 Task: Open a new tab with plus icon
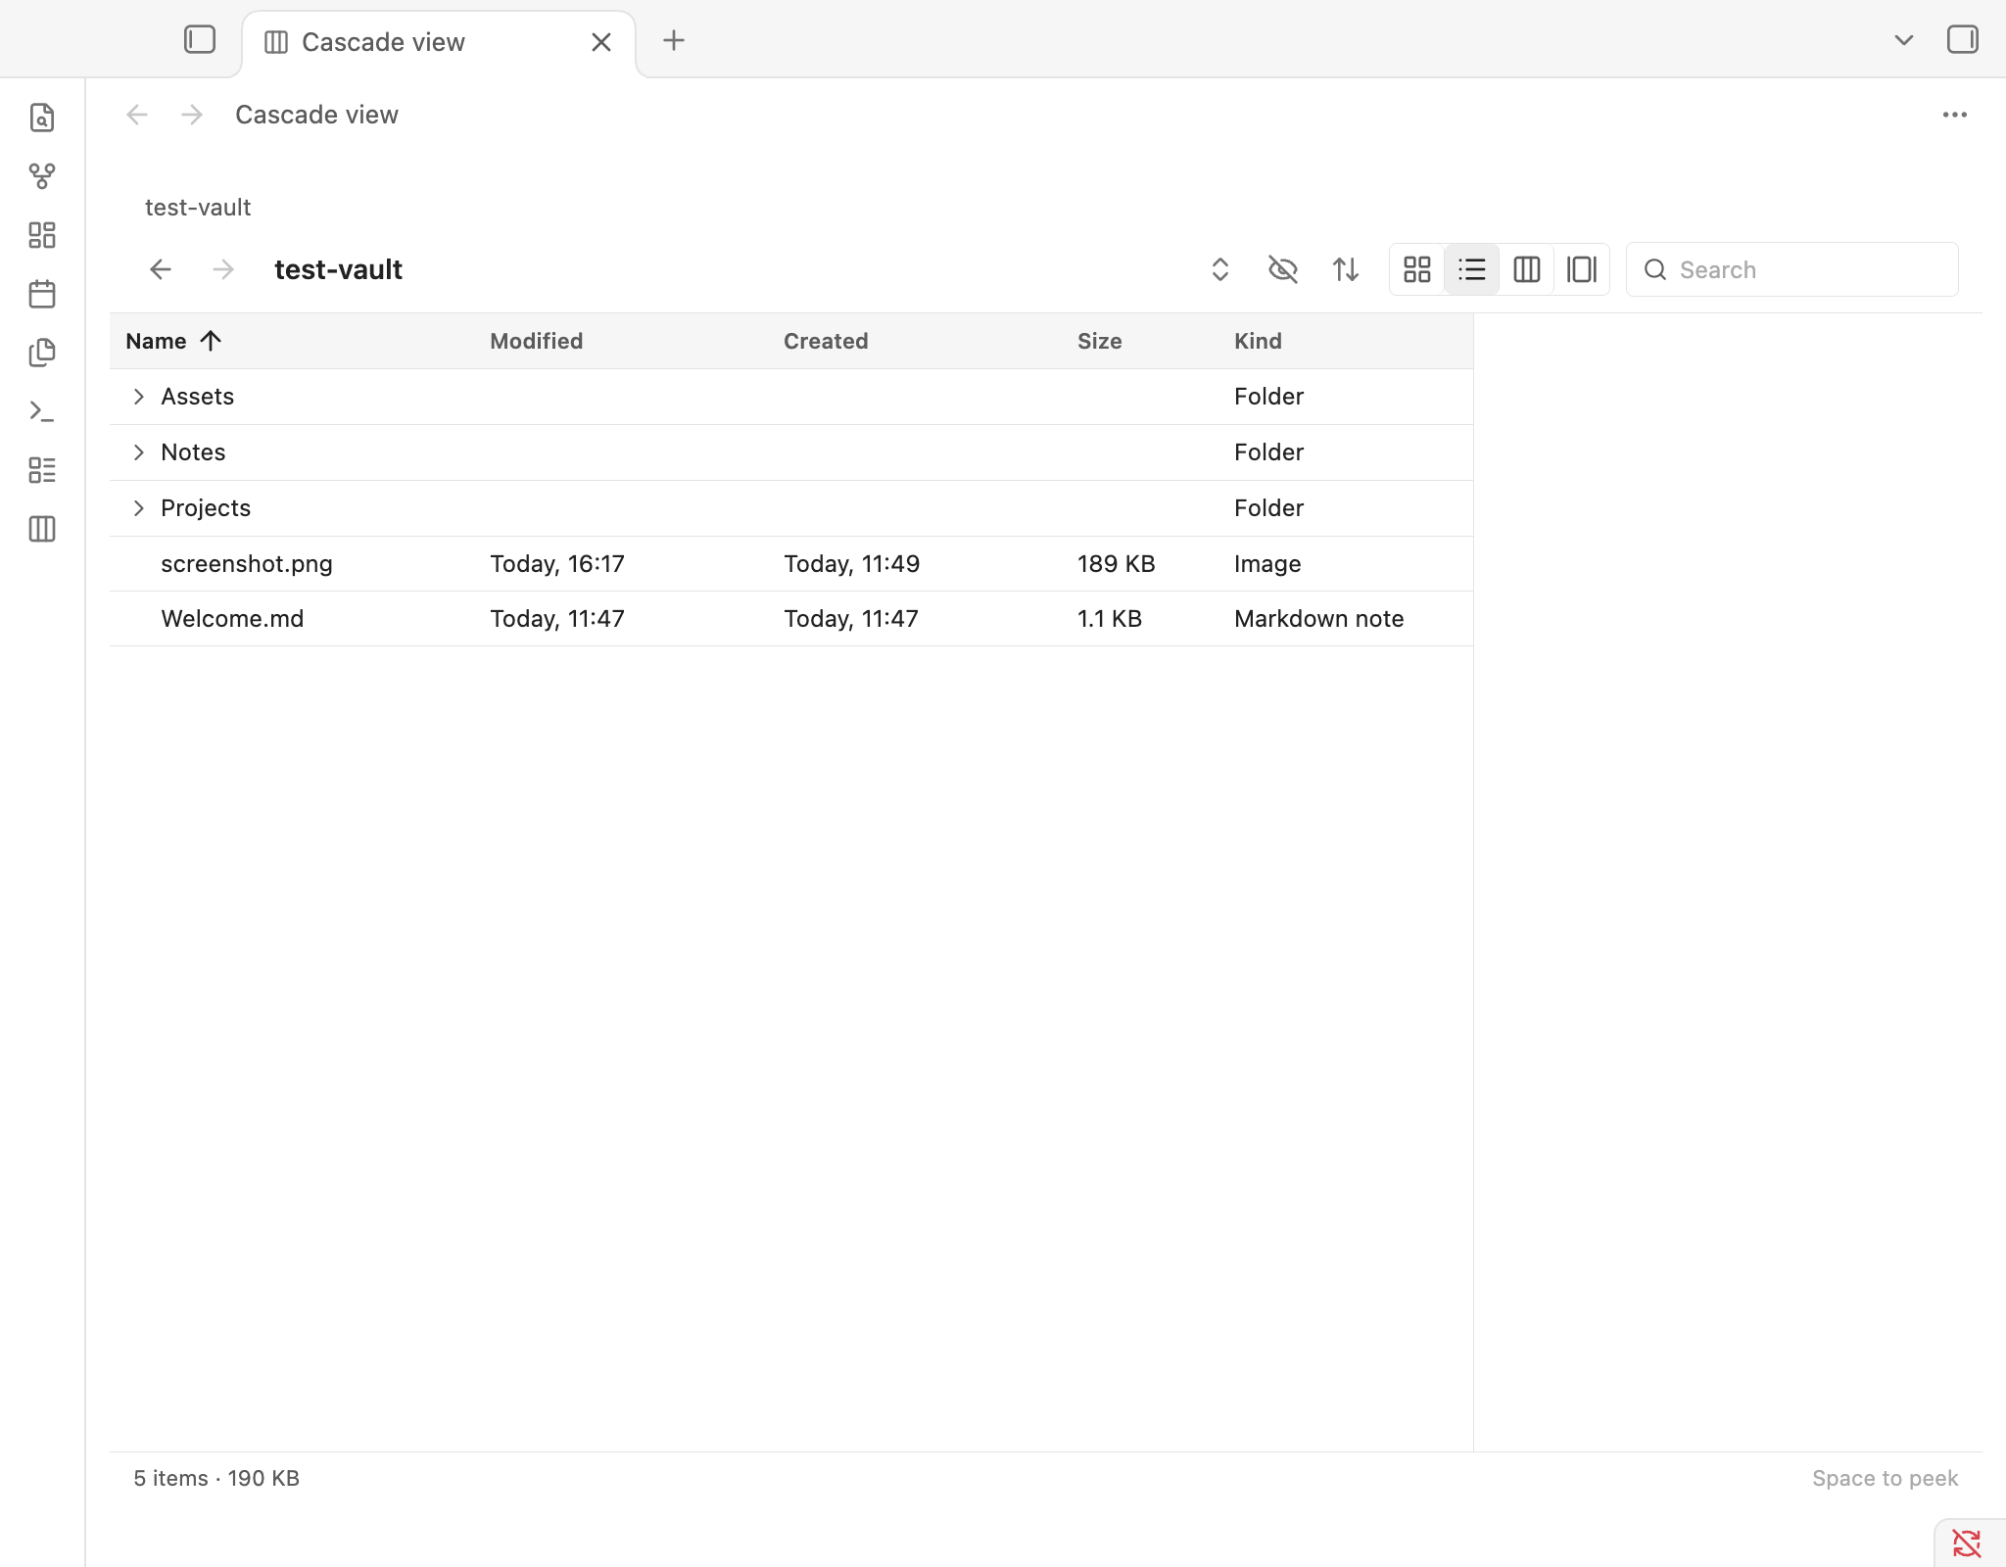(674, 40)
